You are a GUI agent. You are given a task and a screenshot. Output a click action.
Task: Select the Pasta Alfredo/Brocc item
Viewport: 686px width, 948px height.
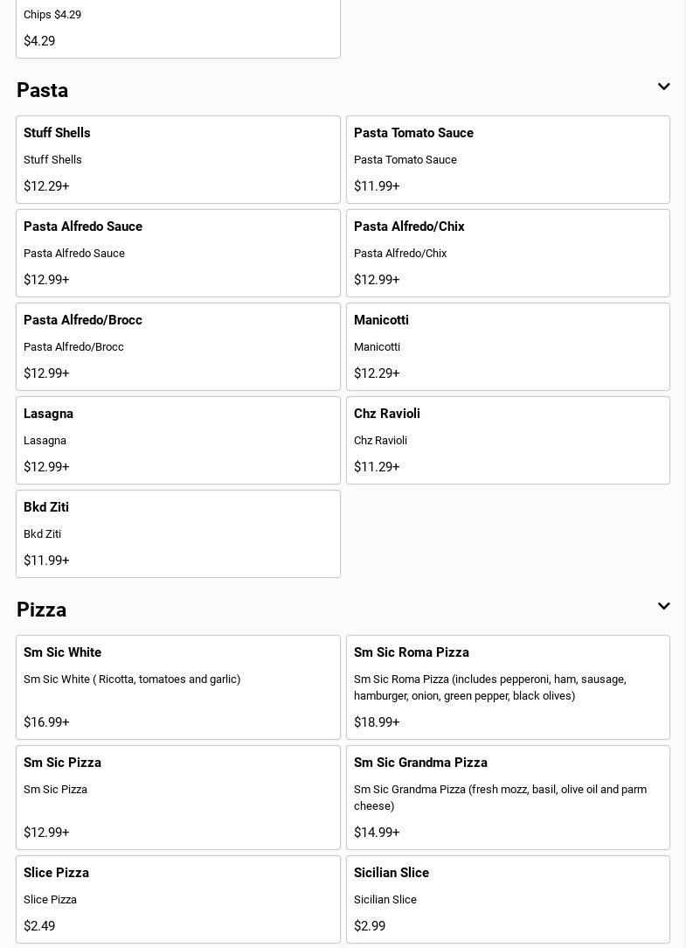pyautogui.click(x=177, y=346)
